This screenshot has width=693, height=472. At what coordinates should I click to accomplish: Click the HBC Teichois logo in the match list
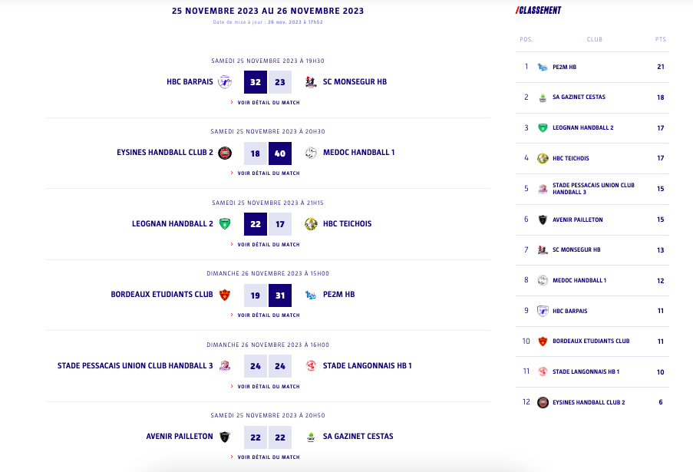311,224
